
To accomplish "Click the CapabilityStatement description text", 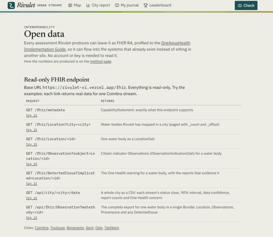I will coord(147,110).
